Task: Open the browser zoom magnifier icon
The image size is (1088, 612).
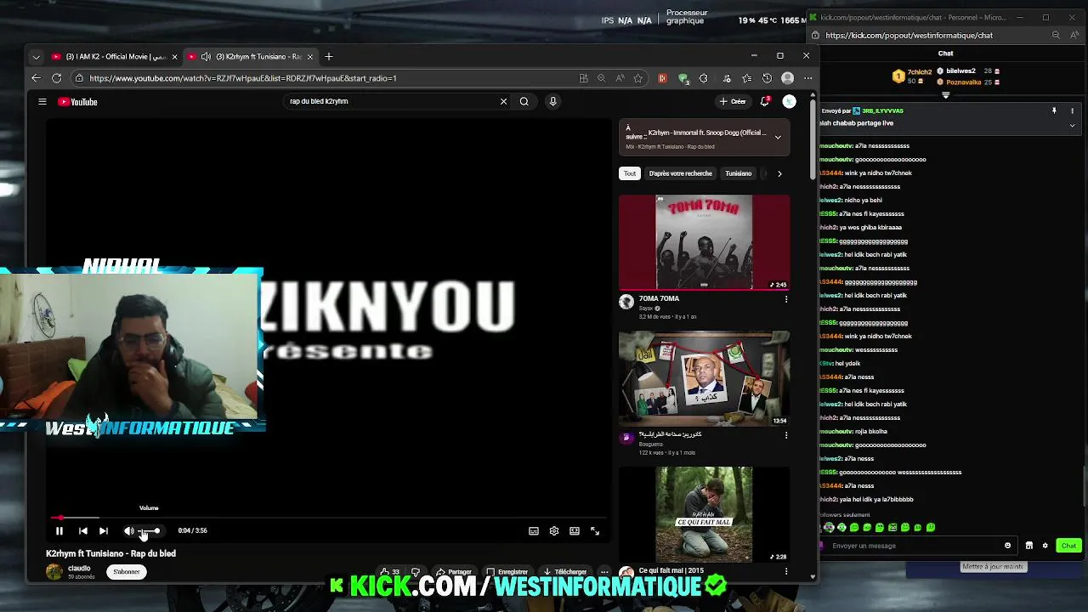Action: 601,78
